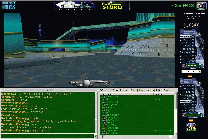Open the MAP button above the Spanish flag
This screenshot has height=139, width=208.
click(192, 115)
